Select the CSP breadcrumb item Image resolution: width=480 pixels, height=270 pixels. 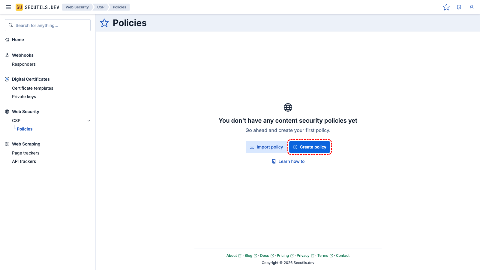101,7
